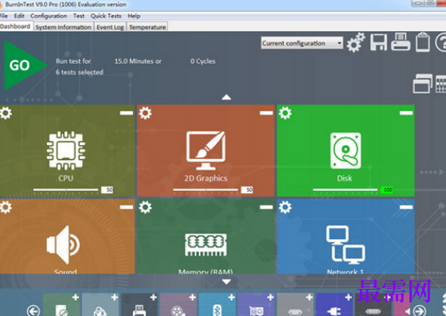Open the File menu
The height and width of the screenshot is (316, 446).
[x=4, y=16]
